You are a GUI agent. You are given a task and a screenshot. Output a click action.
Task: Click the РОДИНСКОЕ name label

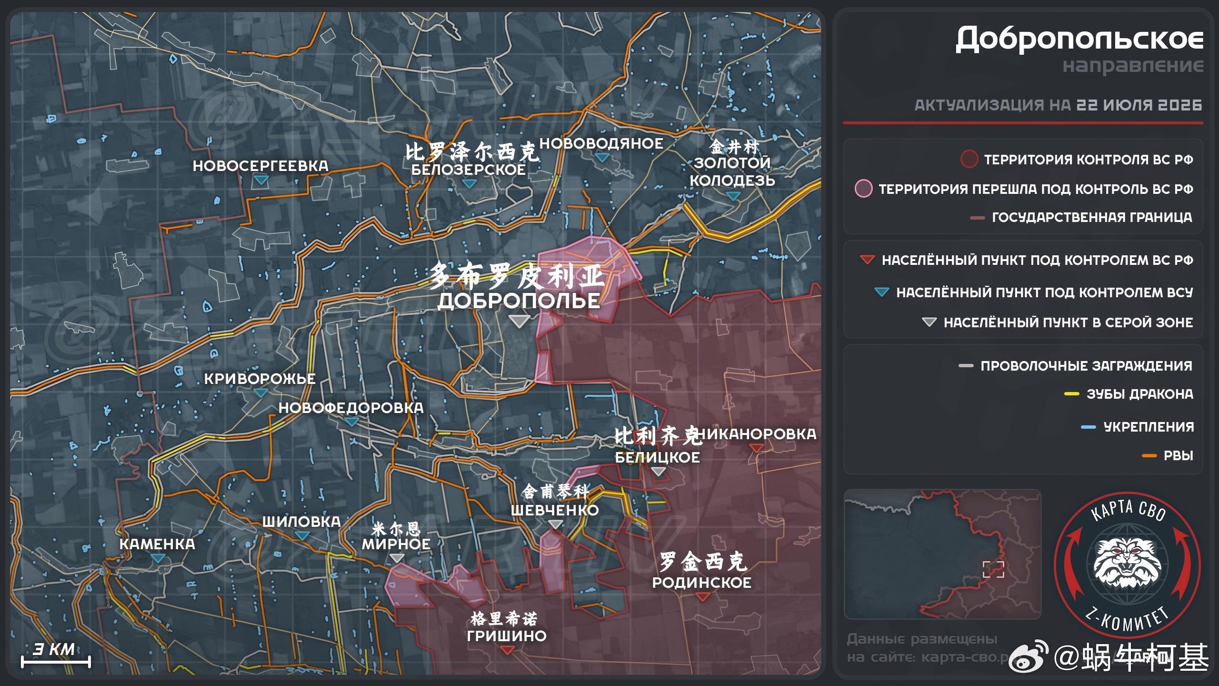click(702, 582)
